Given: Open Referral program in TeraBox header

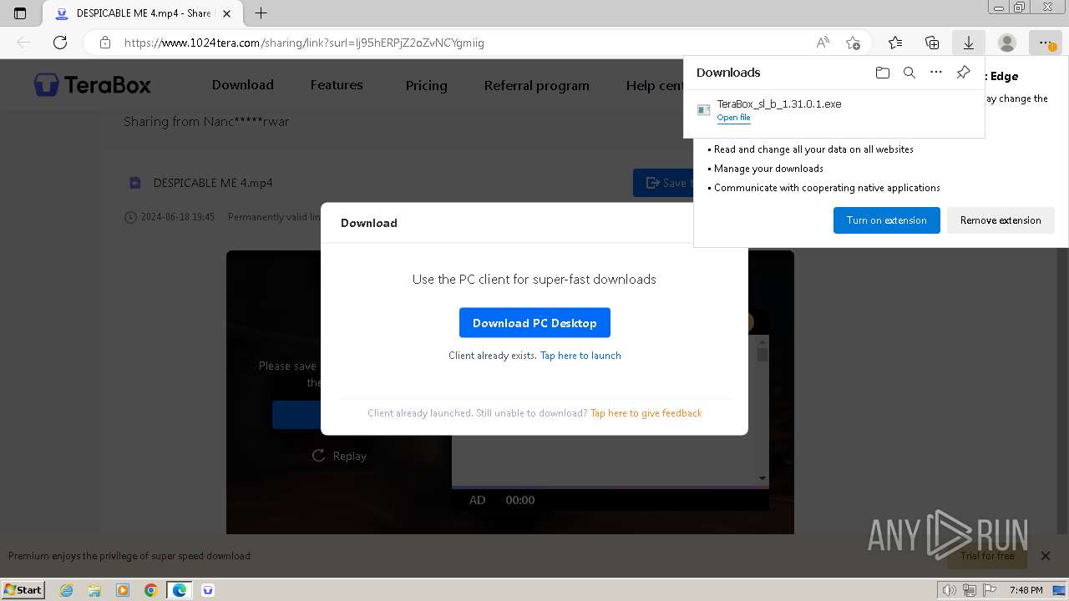Looking at the screenshot, I should [x=536, y=85].
